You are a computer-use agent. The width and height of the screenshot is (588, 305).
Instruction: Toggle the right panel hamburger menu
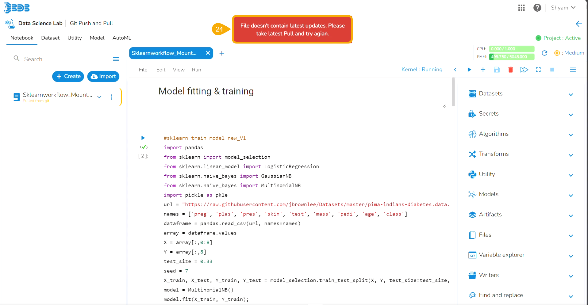573,70
